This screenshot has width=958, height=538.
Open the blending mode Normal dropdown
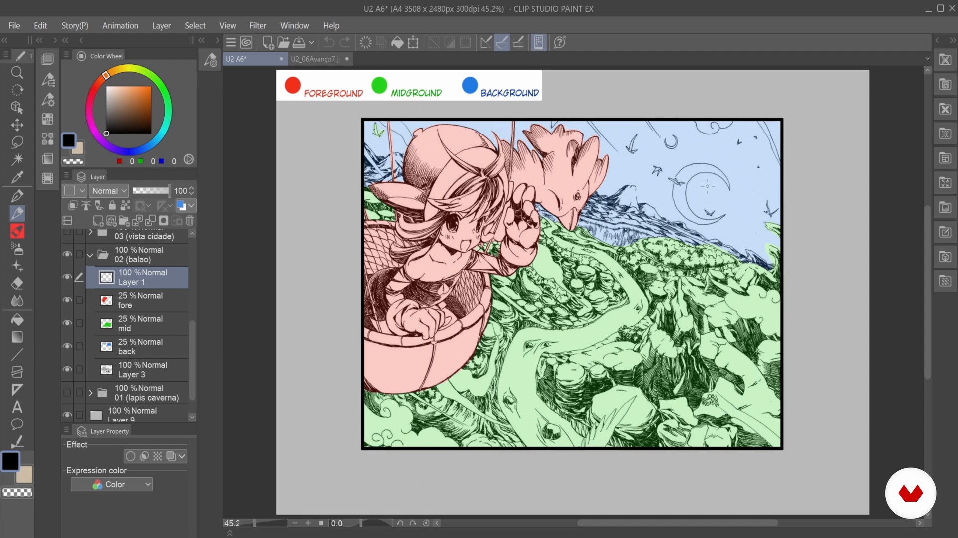[x=109, y=191]
